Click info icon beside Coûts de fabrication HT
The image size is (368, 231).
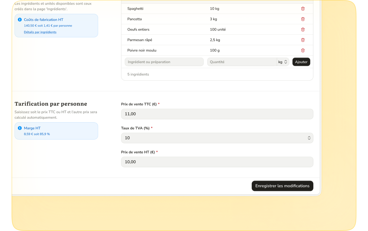tap(20, 20)
